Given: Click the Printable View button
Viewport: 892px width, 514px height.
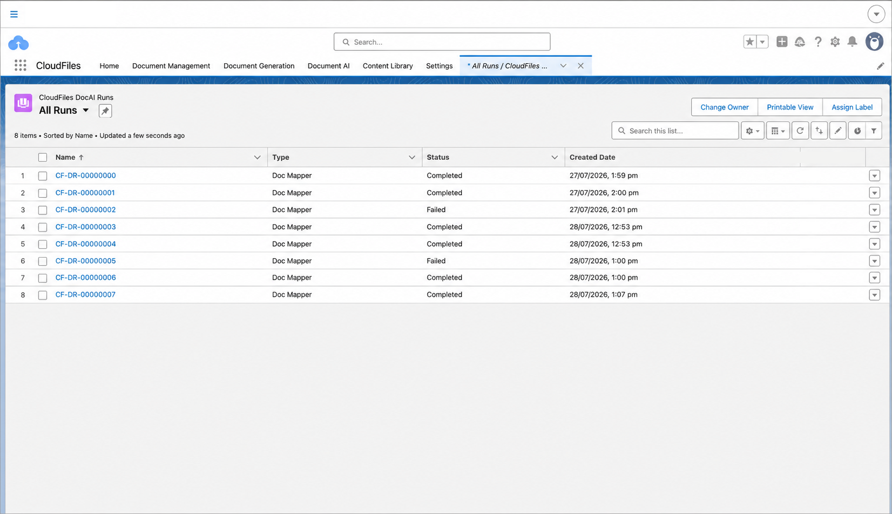Looking at the screenshot, I should point(790,107).
